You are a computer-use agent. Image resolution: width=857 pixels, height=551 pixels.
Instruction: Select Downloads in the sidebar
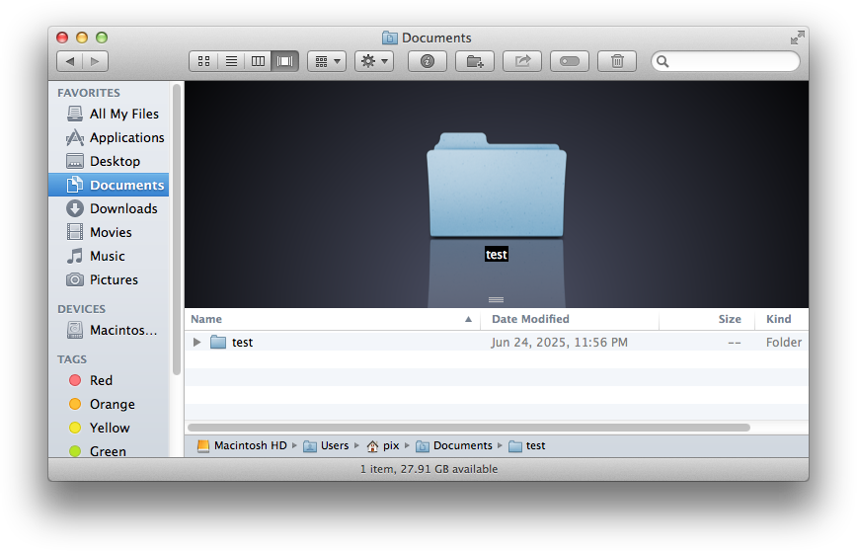122,208
